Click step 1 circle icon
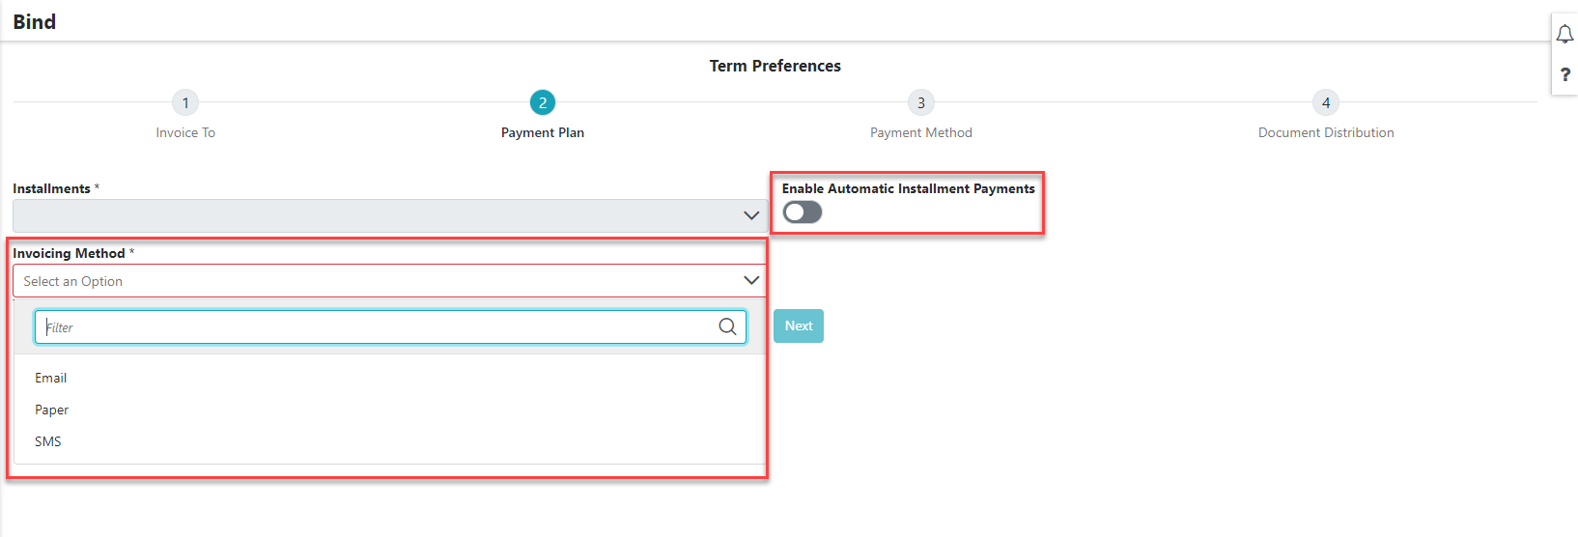Viewport: 1578px width, 537px height. pyautogui.click(x=185, y=102)
